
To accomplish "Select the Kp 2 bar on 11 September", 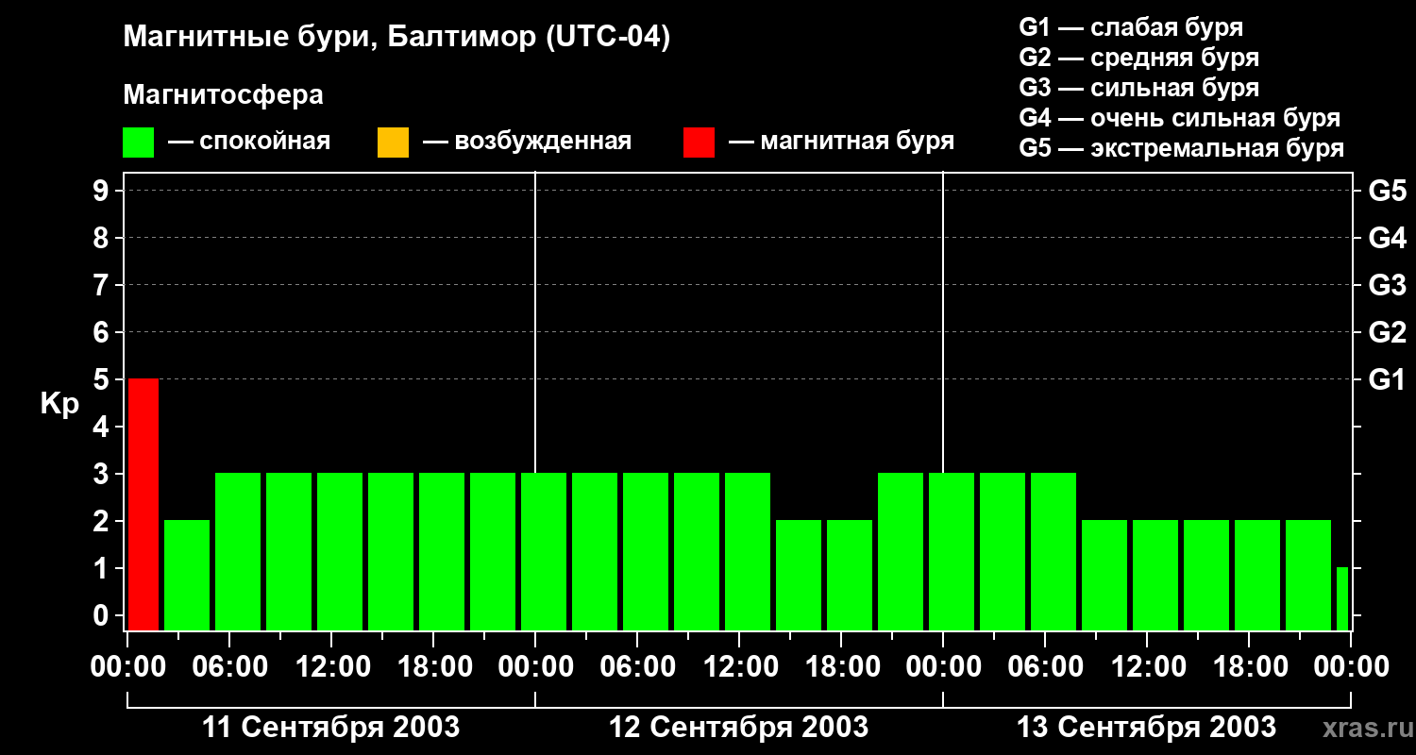I will pos(187,575).
